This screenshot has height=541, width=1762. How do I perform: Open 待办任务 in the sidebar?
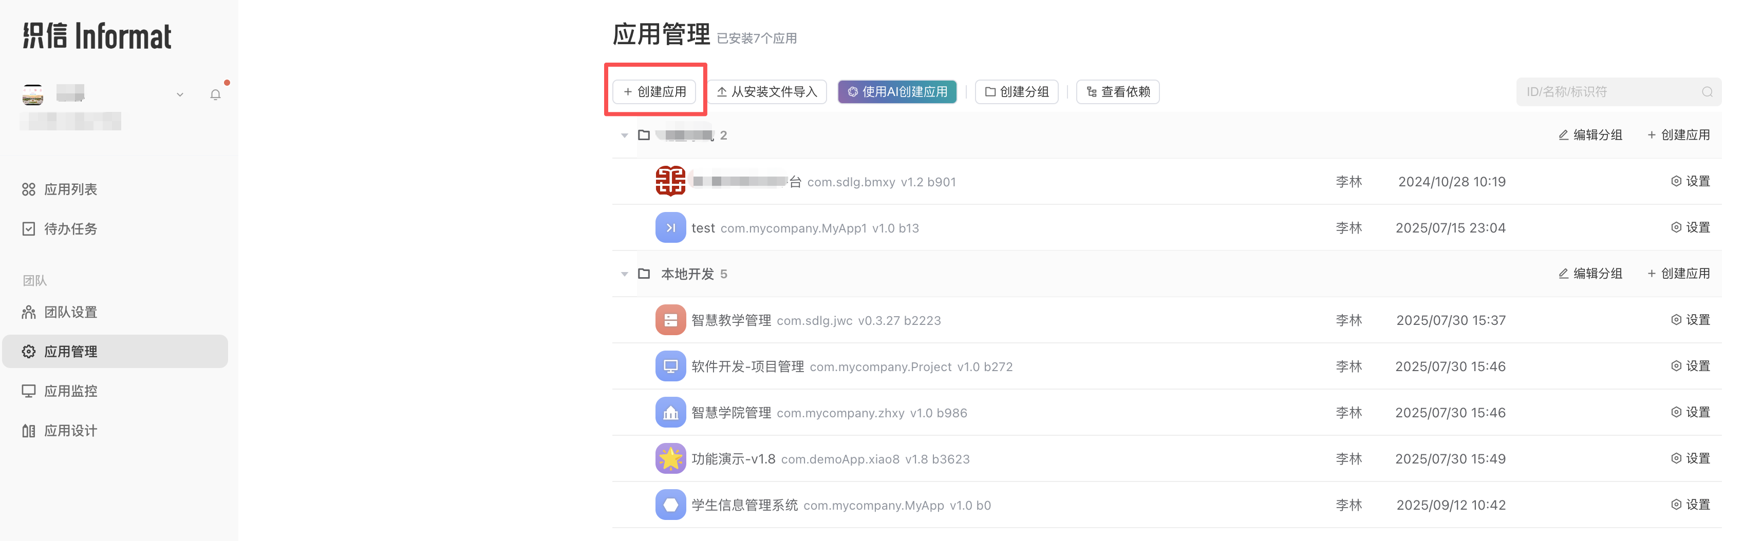(70, 229)
